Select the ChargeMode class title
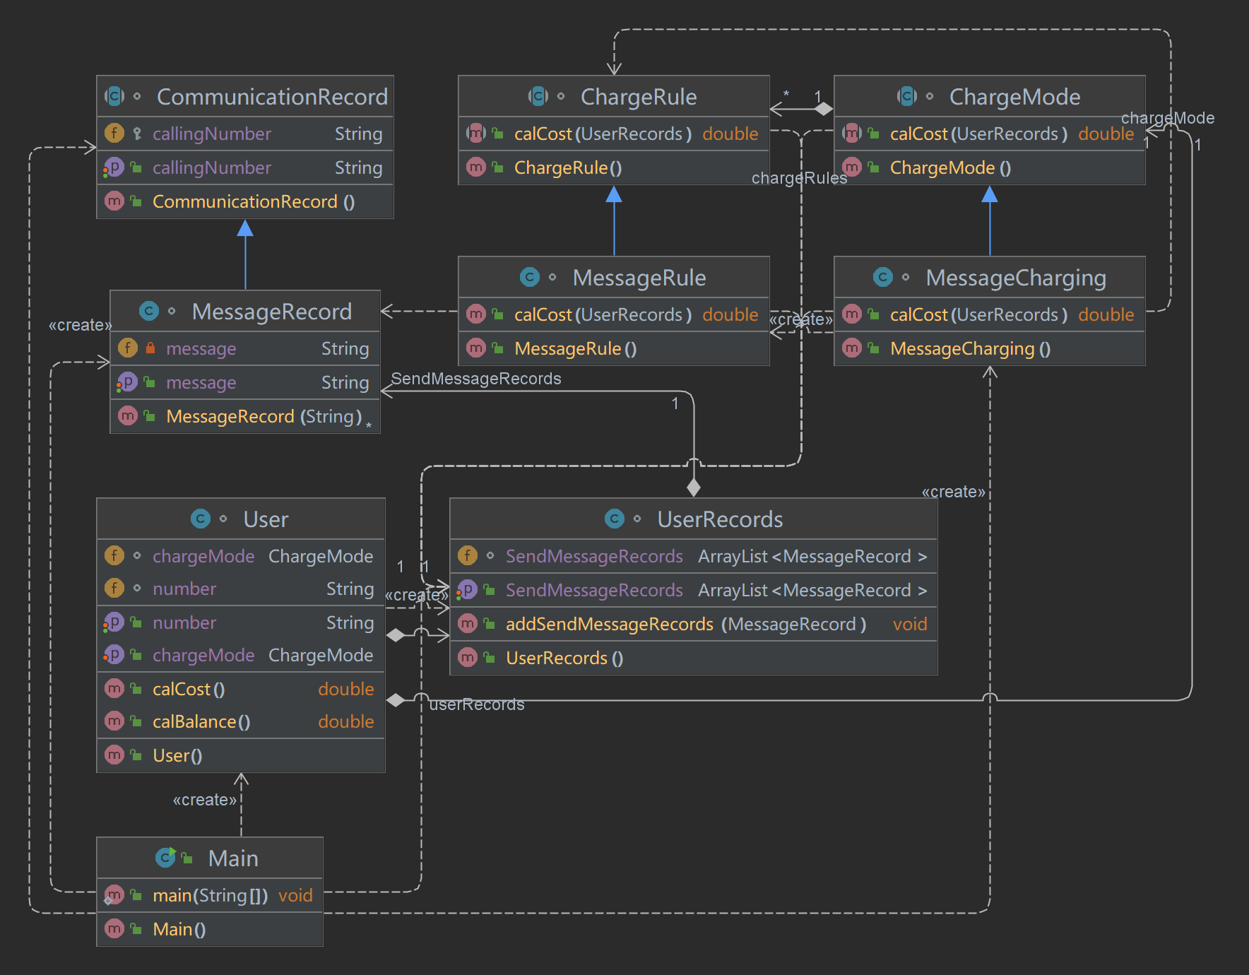The width and height of the screenshot is (1249, 975). click(1014, 97)
